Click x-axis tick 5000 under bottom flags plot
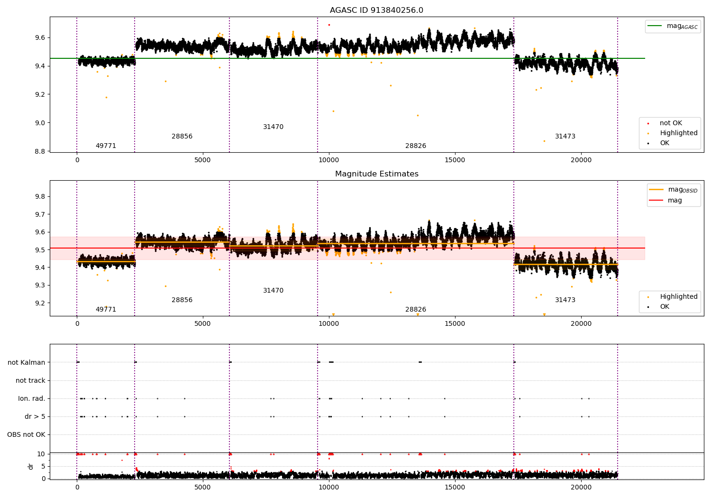 pos(203,488)
